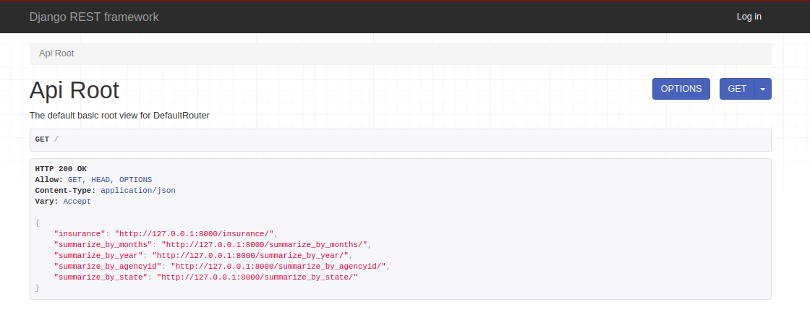Open the summarize_by_year endpoint URL
Viewport: 810px width, 328px height.
pos(250,255)
